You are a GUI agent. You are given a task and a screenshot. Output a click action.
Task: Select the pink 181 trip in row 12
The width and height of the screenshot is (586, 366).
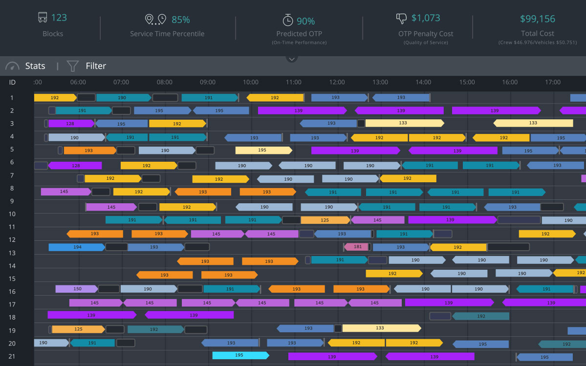tap(356, 247)
